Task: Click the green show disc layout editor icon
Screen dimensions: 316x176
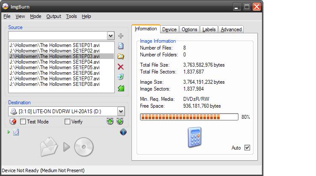Action: click(x=121, y=88)
